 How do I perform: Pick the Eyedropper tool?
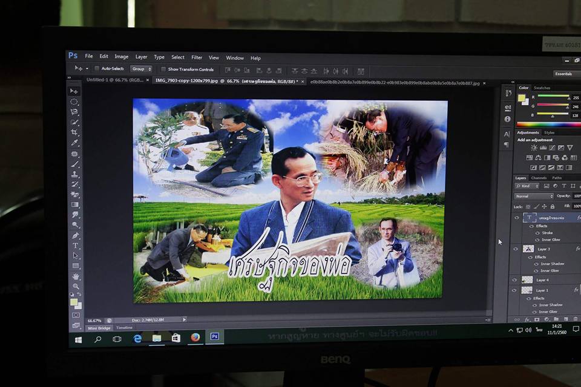click(x=74, y=143)
